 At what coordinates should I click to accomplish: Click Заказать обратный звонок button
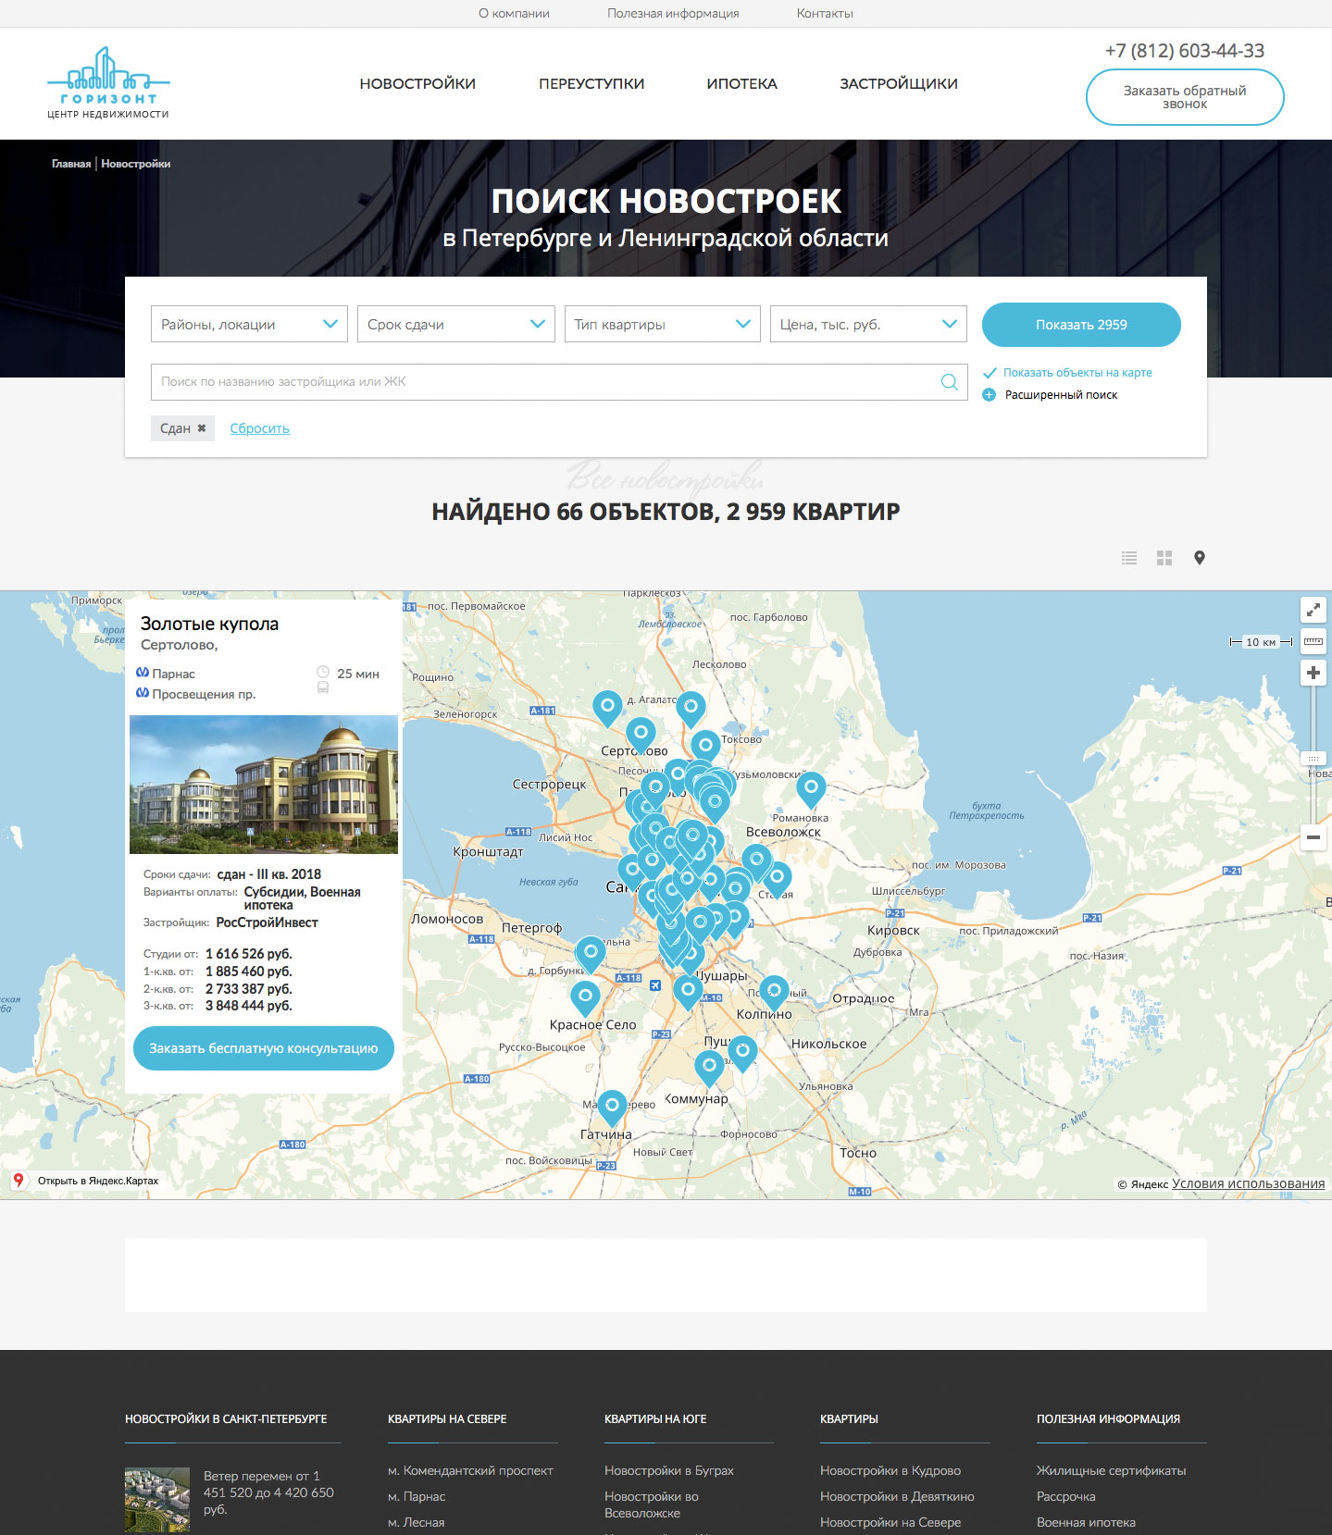tap(1185, 97)
